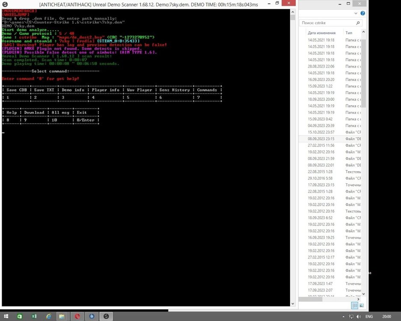The width and height of the screenshot is (401, 321).
Task: Switch to Demo Scanner console in taskbar
Action: coord(106,316)
